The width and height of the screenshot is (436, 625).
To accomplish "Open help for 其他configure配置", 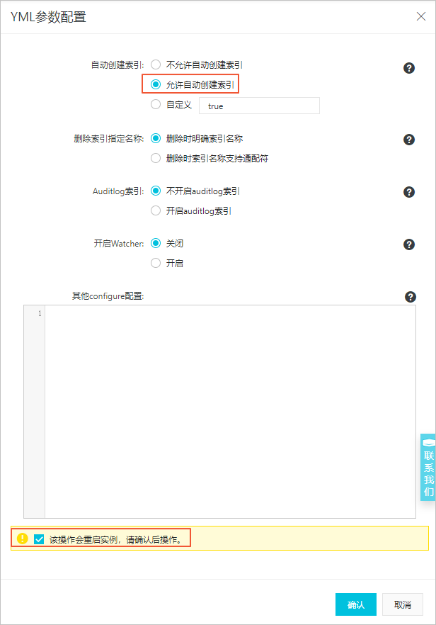I will pos(411,296).
